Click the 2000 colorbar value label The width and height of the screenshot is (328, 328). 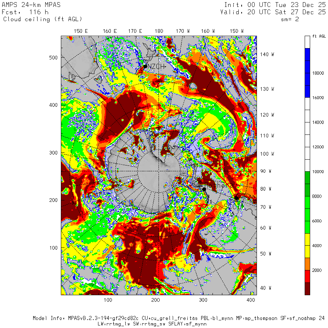(317, 270)
